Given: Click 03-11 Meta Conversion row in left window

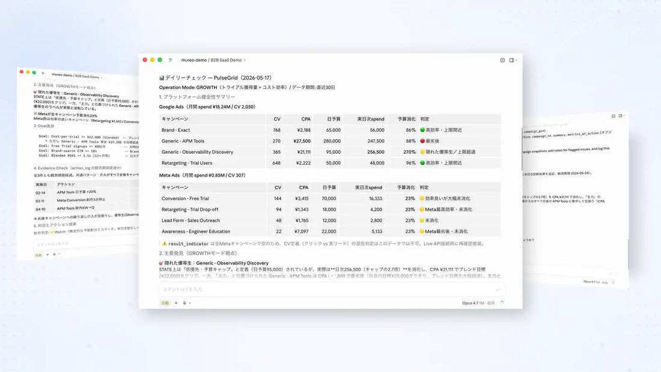Looking at the screenshot, I should [x=87, y=200].
